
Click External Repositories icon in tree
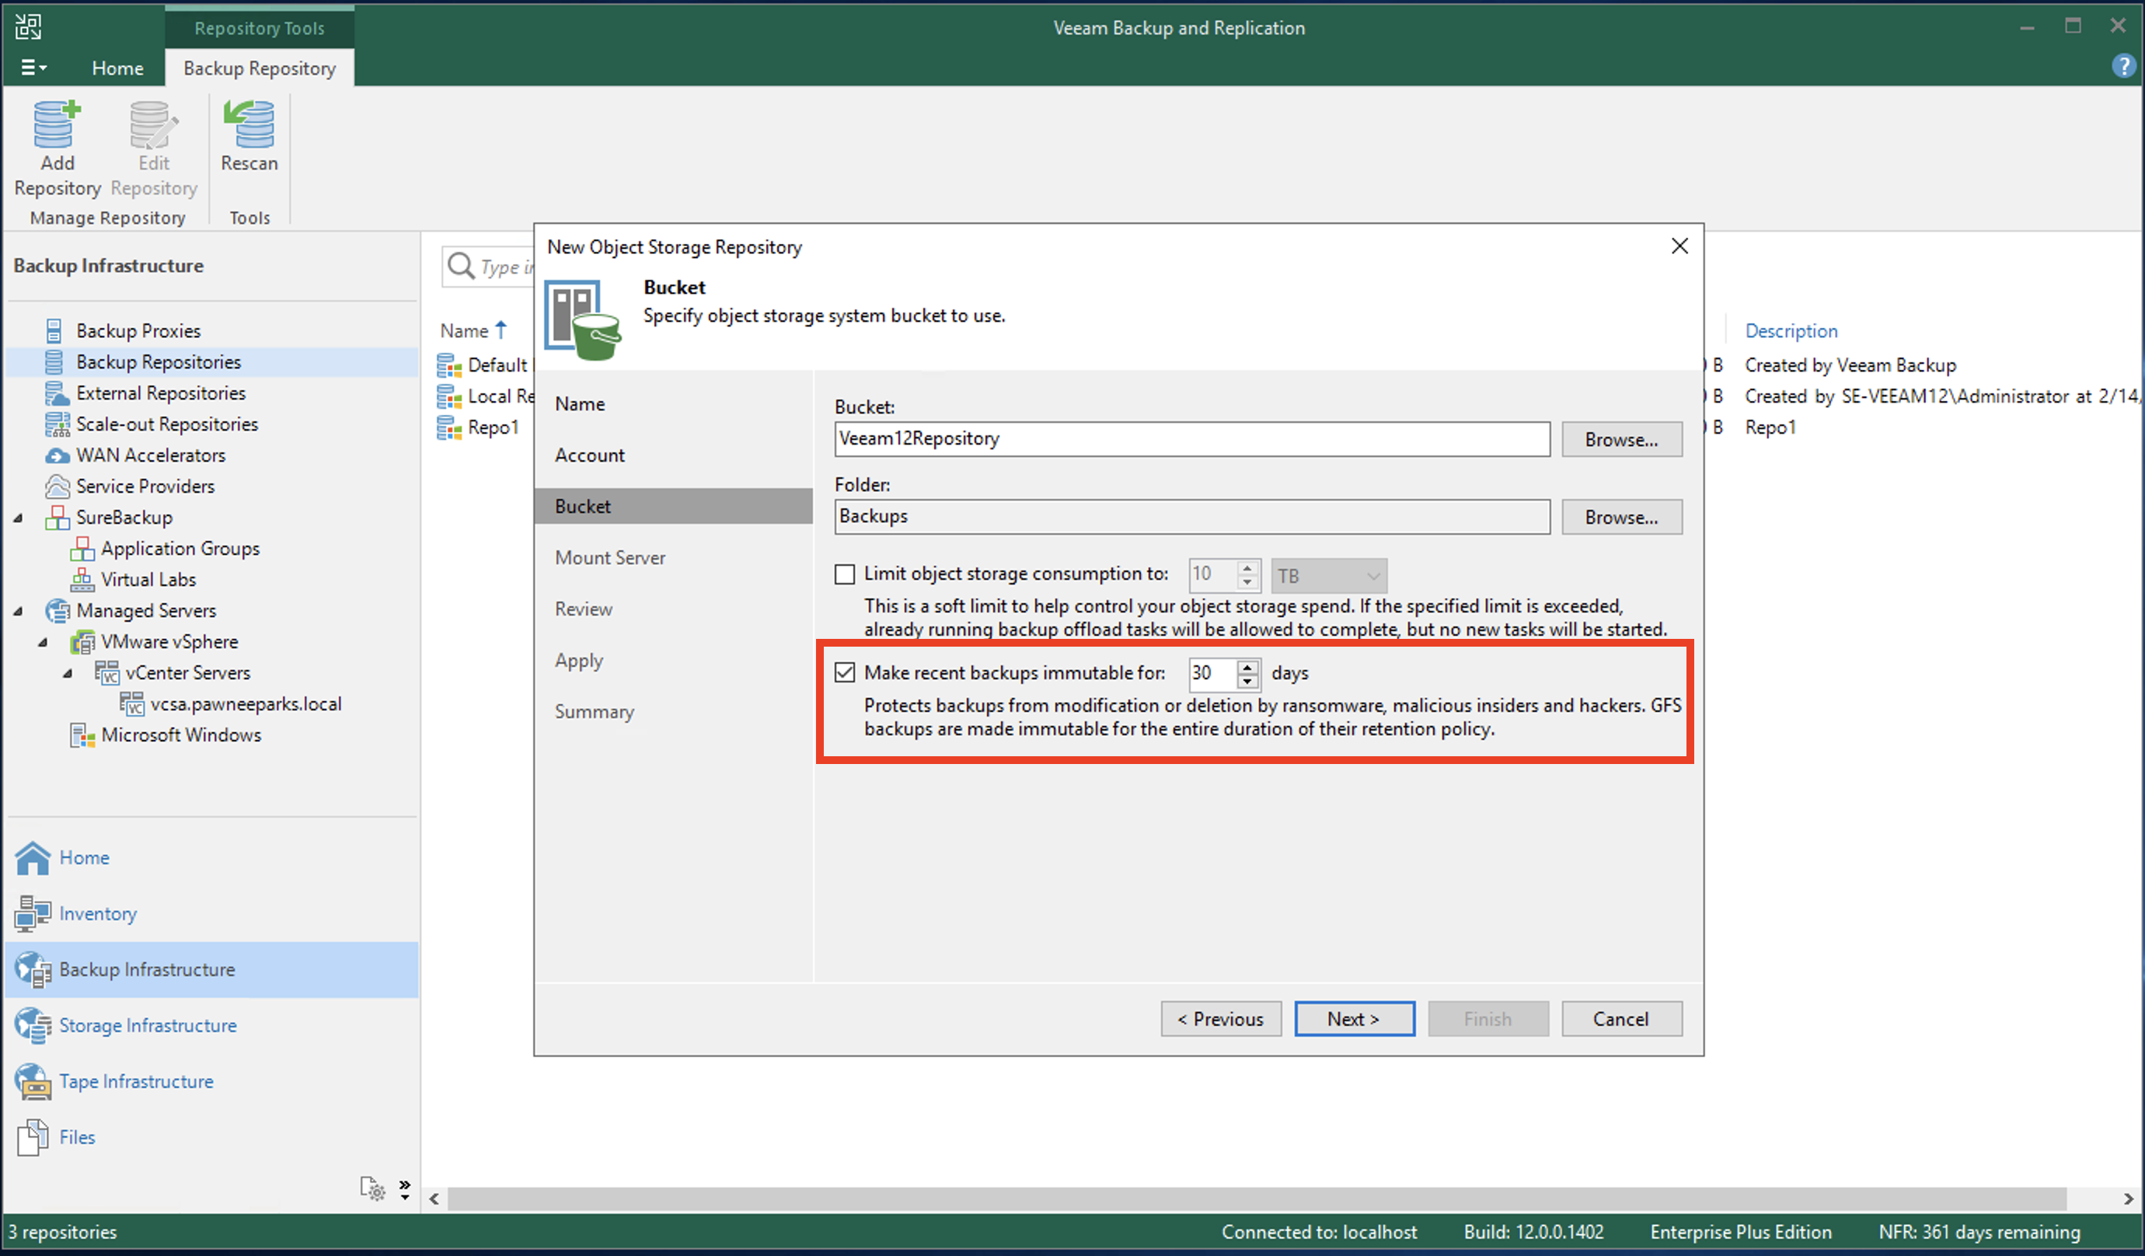pos(56,392)
